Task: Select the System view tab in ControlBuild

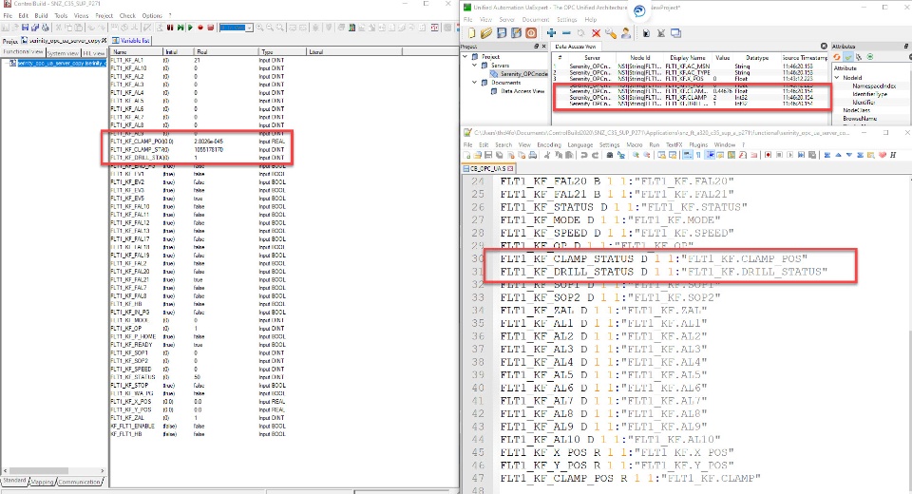Action: click(63, 53)
